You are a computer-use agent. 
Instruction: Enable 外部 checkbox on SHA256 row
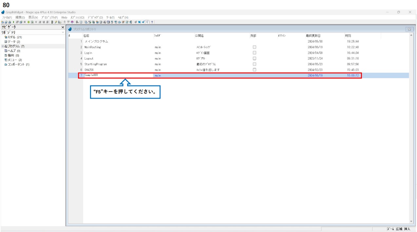tap(255, 70)
